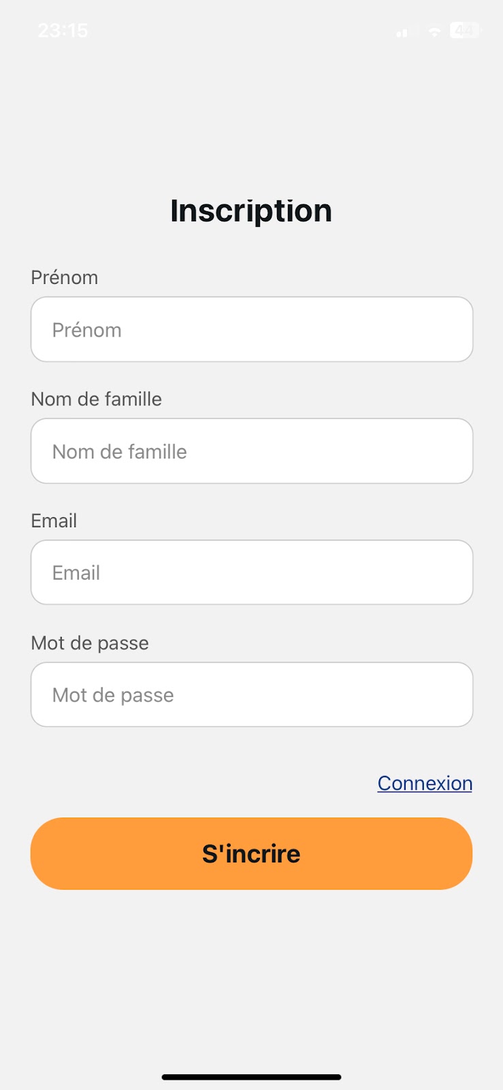Screen dimensions: 503x1090
Task: Submit the form with S'incrire button
Action: pos(252,854)
